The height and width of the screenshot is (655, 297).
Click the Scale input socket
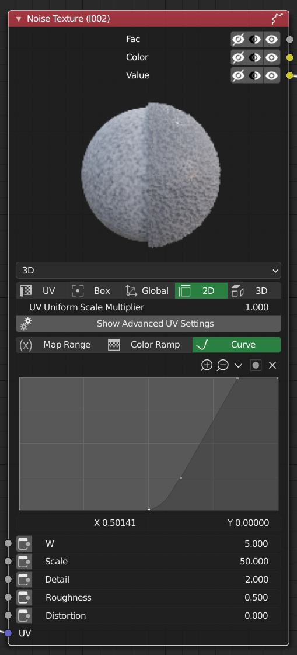pos(8,562)
